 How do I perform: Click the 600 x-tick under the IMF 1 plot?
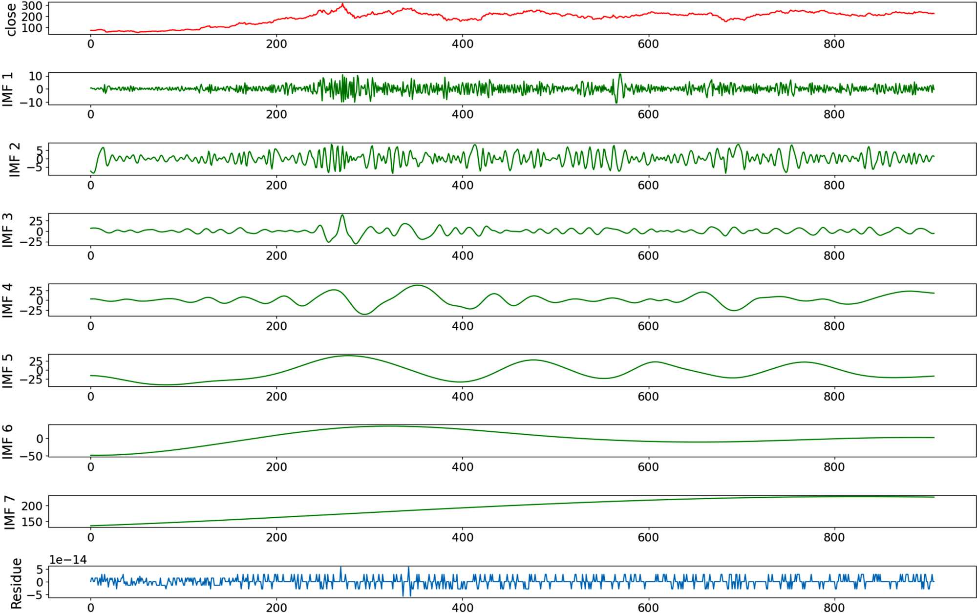[x=648, y=114]
